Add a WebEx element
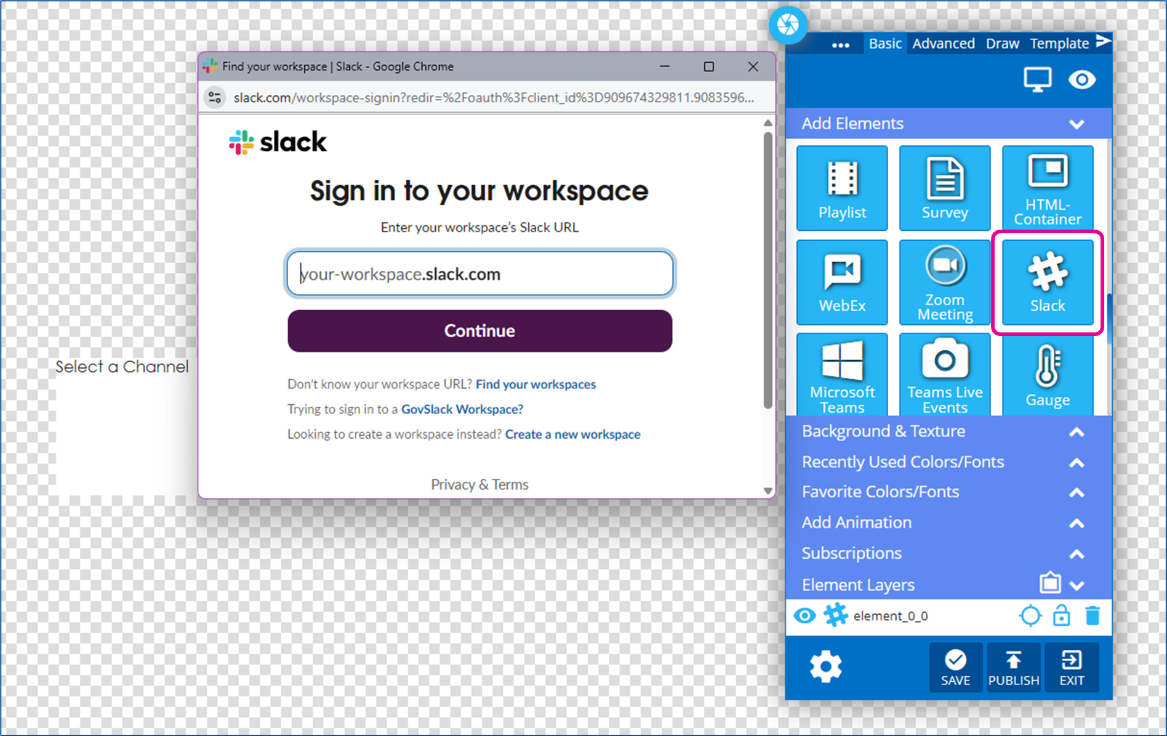This screenshot has width=1167, height=736. click(842, 282)
